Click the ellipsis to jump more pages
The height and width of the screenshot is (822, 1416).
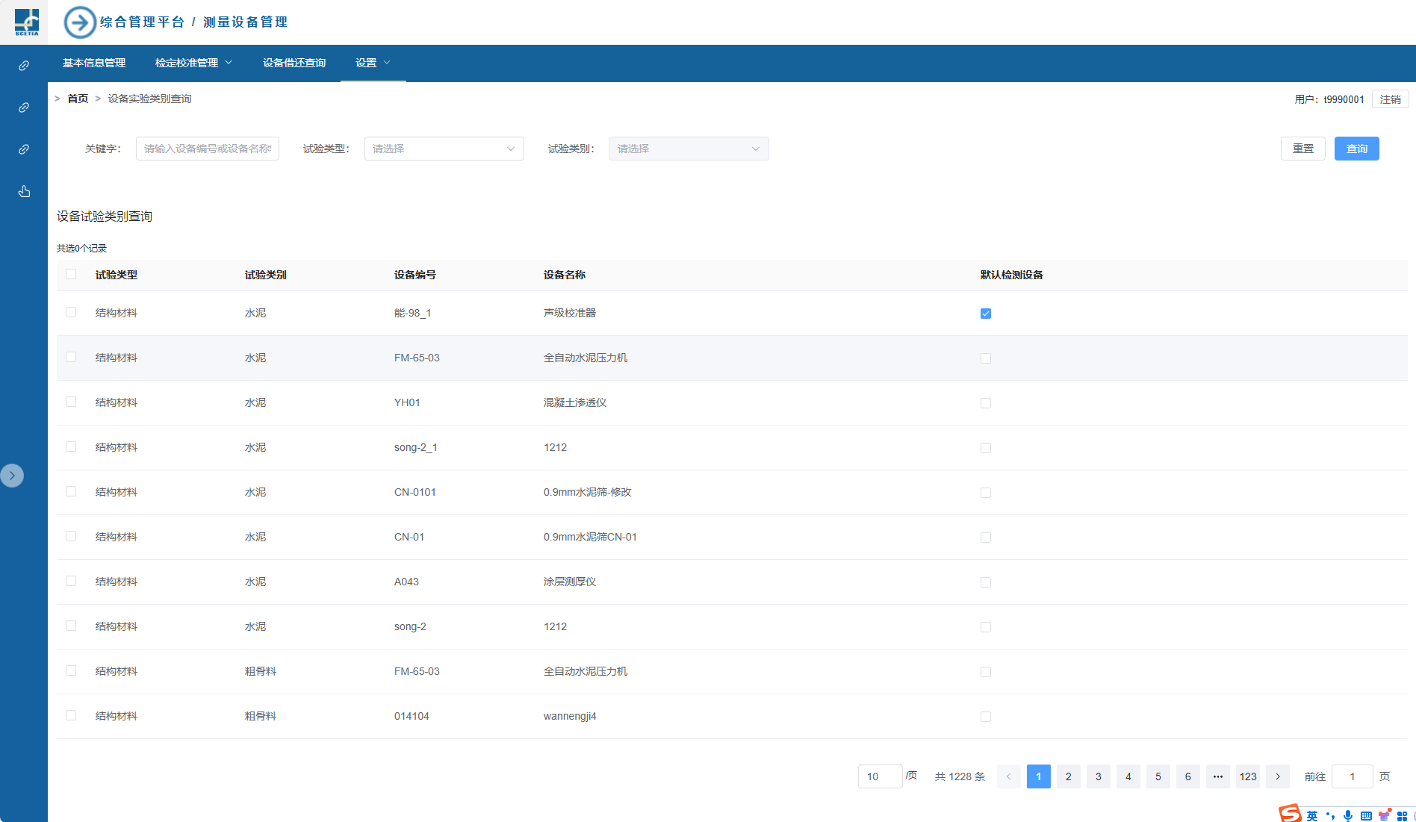point(1218,776)
